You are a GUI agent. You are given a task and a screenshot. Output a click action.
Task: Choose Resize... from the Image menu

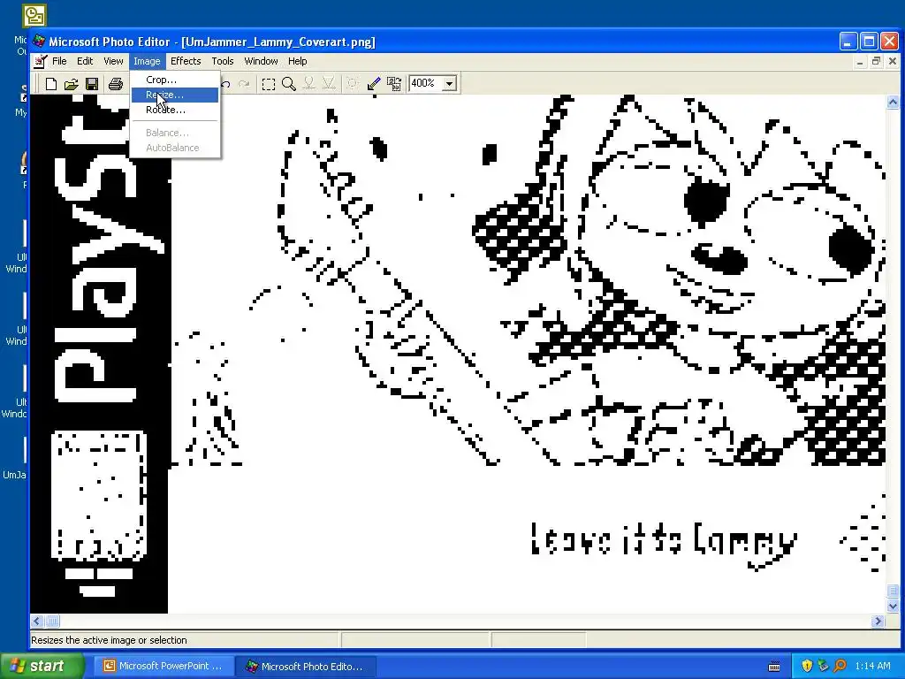174,95
